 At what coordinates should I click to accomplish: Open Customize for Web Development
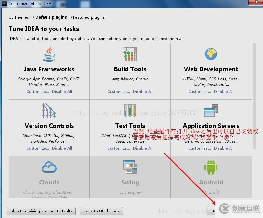[x=199, y=92]
